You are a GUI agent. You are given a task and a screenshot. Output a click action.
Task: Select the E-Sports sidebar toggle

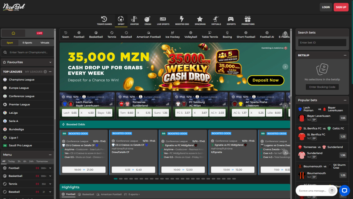click(27, 42)
